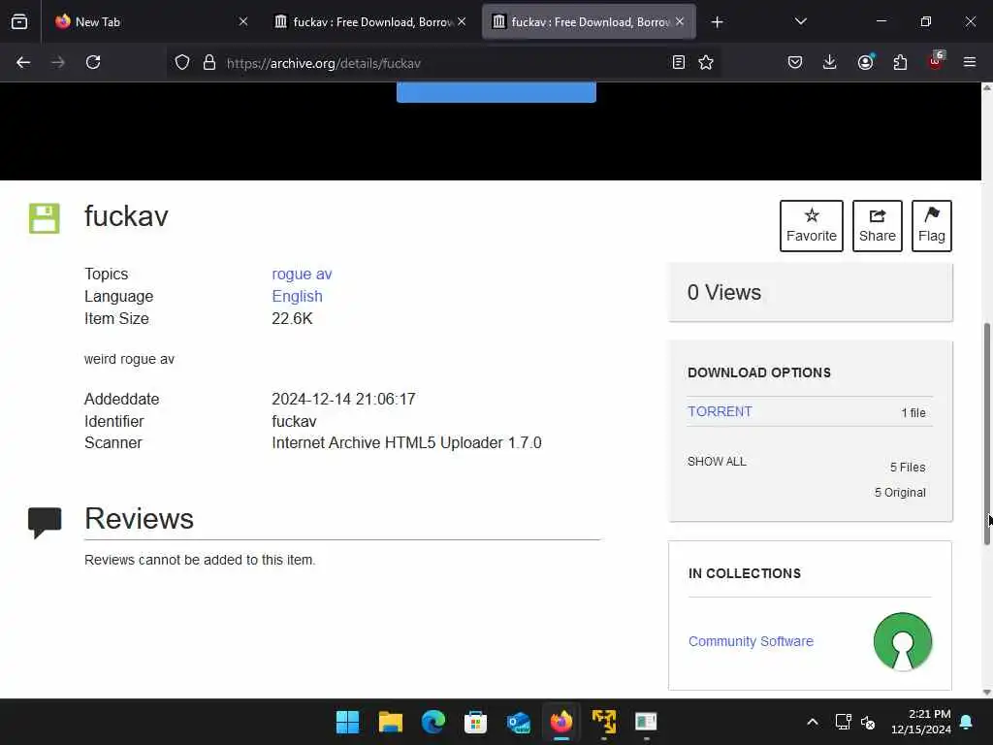This screenshot has height=745, width=993.
Task: List all tabs dropdown arrow
Action: 800,21
